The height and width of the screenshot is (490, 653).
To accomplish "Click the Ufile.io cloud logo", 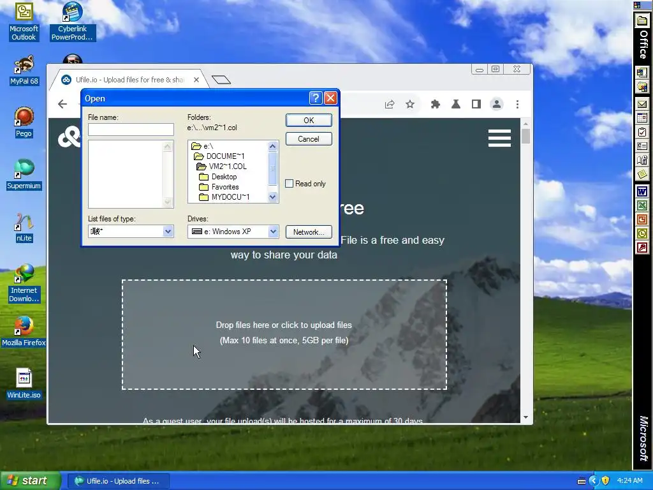I will [x=69, y=137].
